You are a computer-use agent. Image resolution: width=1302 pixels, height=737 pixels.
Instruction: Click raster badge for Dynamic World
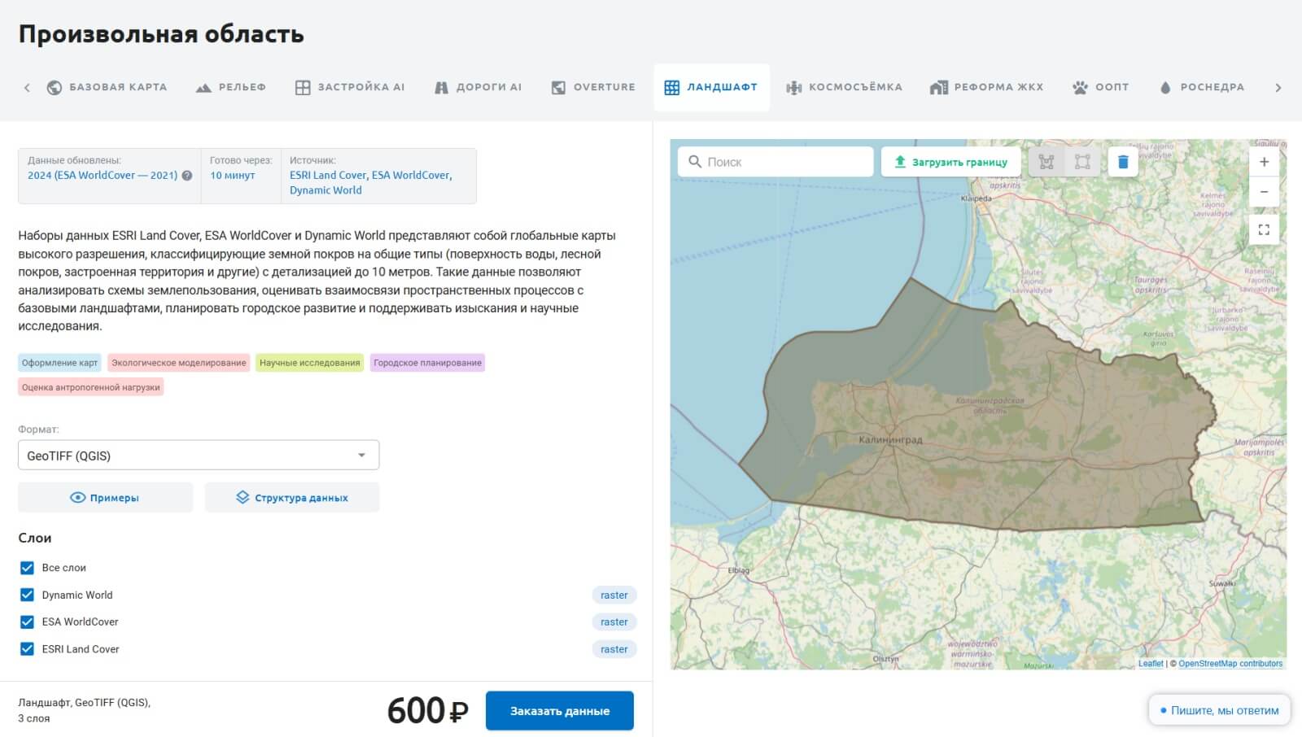pos(614,595)
